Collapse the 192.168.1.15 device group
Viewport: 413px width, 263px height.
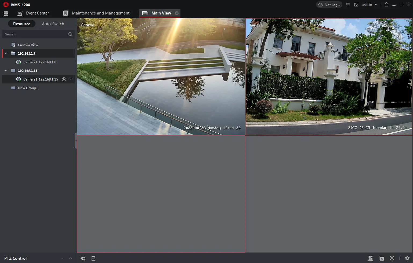5,71
